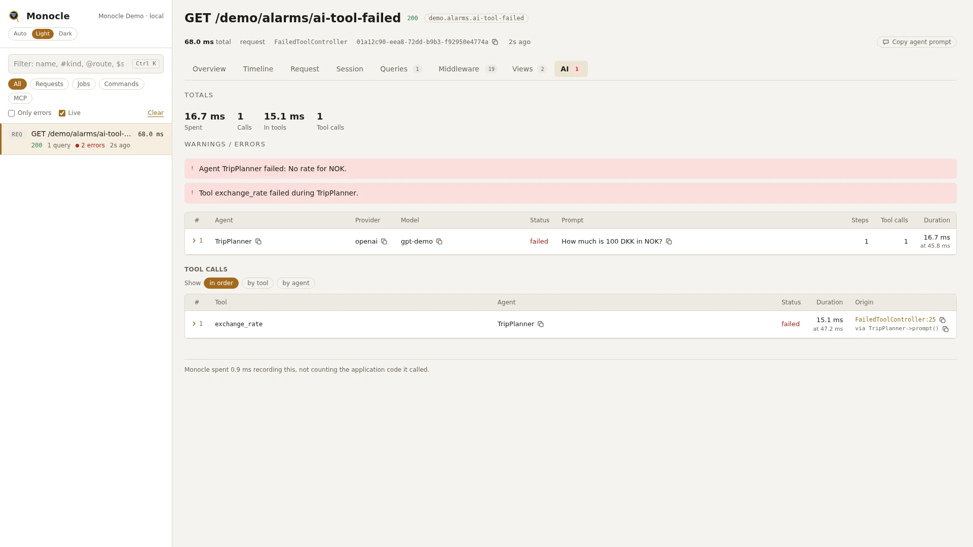The image size is (973, 547).
Task: Select the Light theme
Action: tap(43, 34)
